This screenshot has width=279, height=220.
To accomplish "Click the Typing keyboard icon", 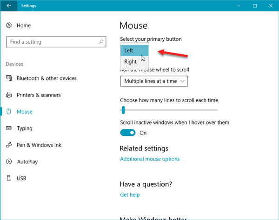I will pyautogui.click(x=9, y=128).
